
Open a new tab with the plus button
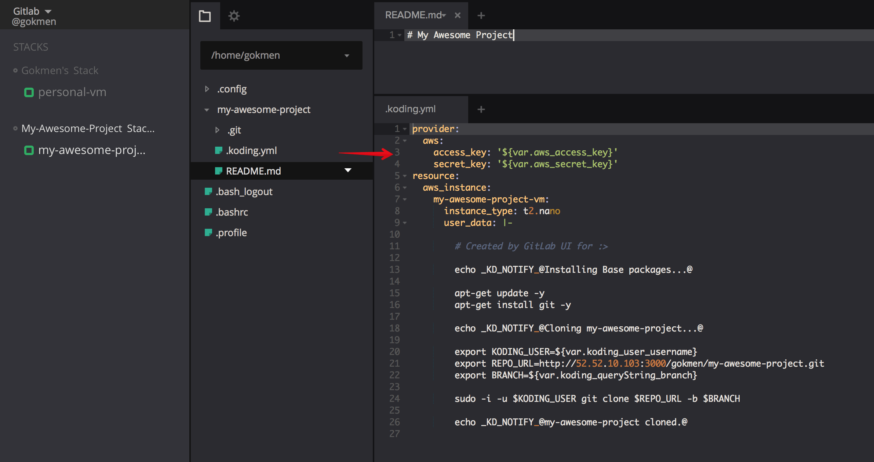coord(481,15)
